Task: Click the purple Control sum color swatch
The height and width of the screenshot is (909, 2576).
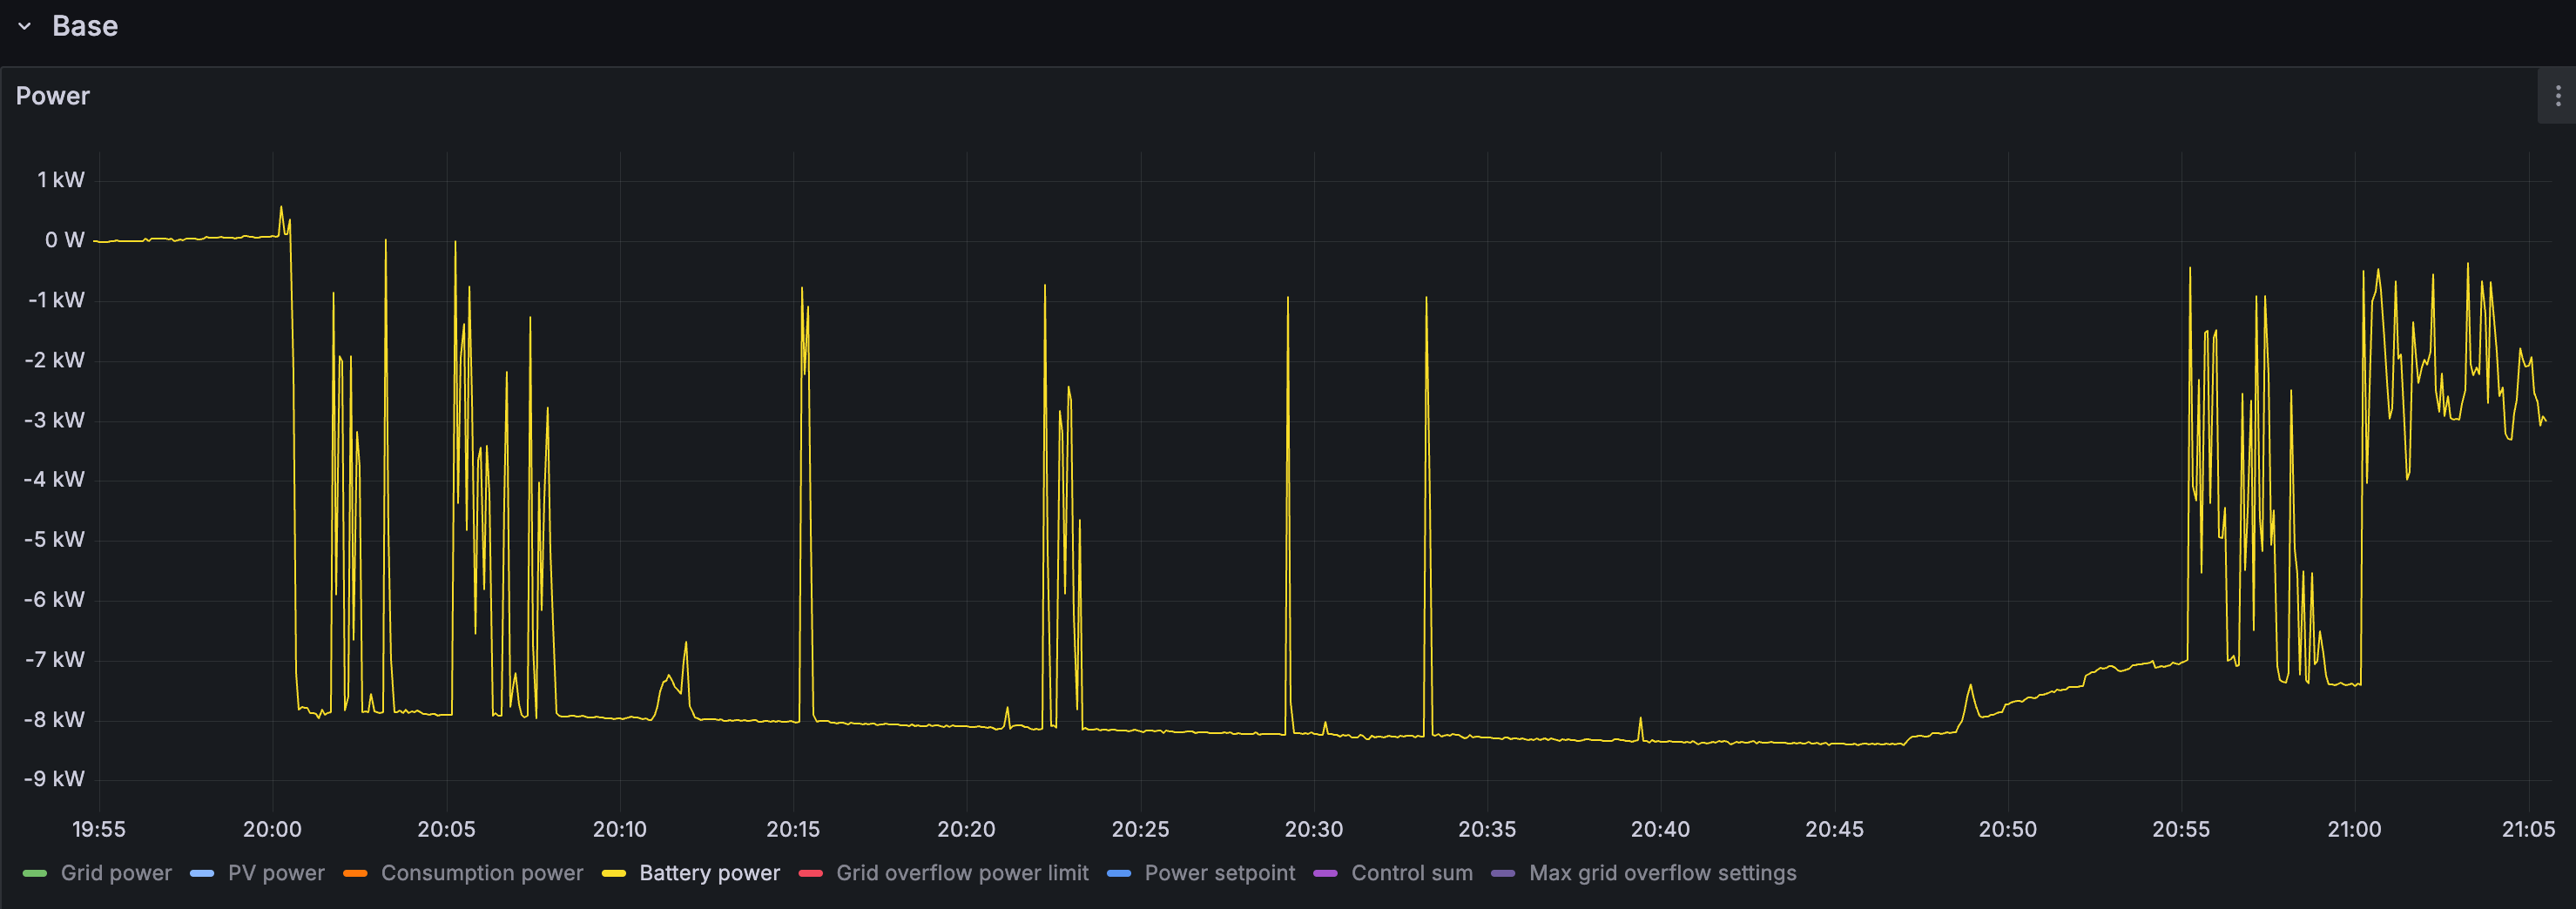Action: pos(1326,874)
